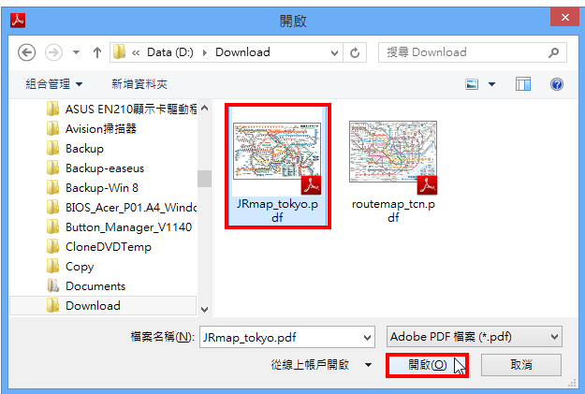This screenshot has height=394, width=585.
Task: Expand the arrow between Data (D:) and Download
Action: pyautogui.click(x=204, y=52)
